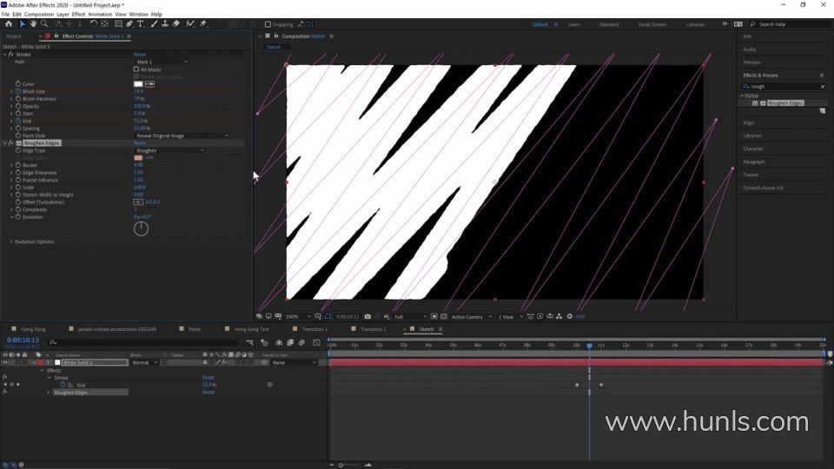The width and height of the screenshot is (834, 469).
Task: Toggle the shy switch on White Solid layer
Action: 205,363
